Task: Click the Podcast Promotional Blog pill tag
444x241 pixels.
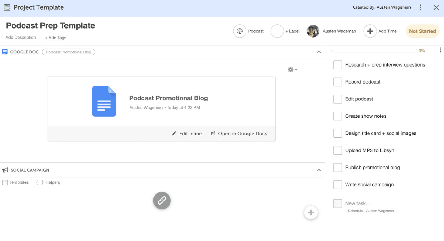Action: 69,52
